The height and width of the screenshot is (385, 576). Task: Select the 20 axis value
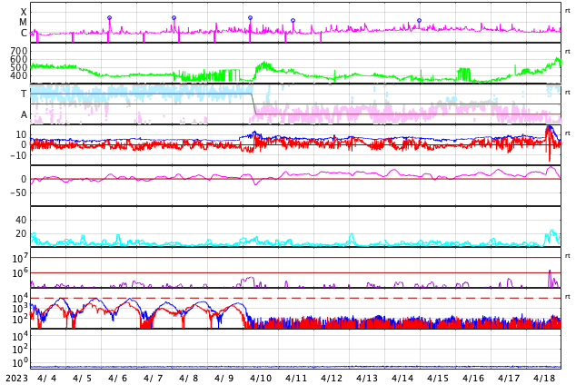pyautogui.click(x=21, y=233)
